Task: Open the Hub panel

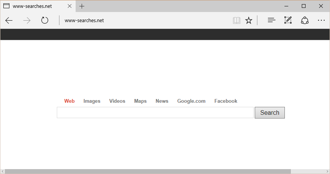Action: tap(272, 20)
